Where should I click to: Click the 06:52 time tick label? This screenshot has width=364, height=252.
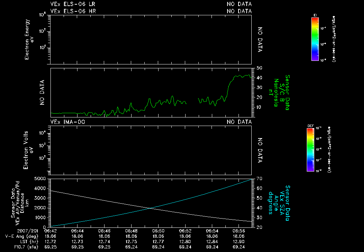185,231
